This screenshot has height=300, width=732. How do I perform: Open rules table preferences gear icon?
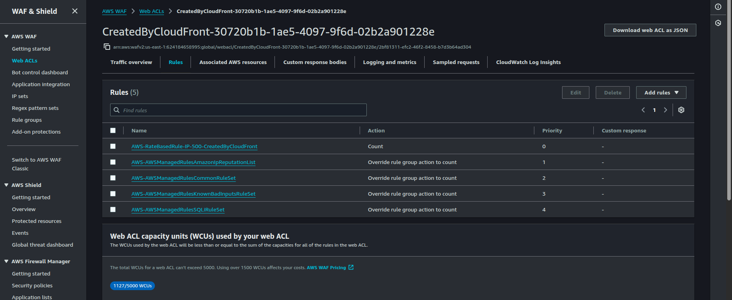681,110
